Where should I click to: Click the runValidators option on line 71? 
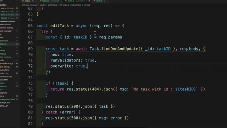coord(65,60)
